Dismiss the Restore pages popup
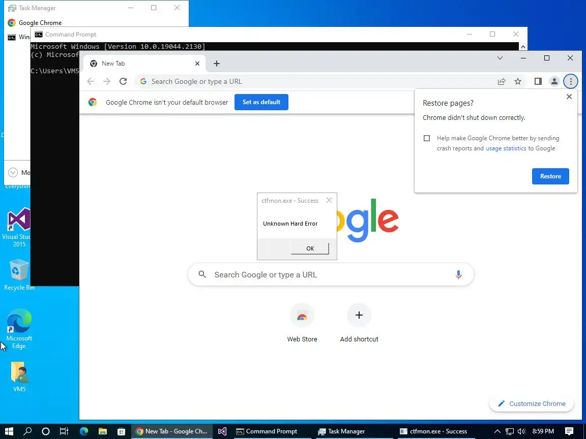The height and width of the screenshot is (439, 586). pos(569,97)
